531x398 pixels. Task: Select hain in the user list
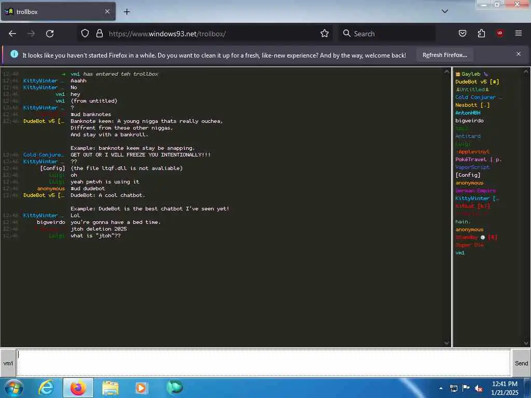pyautogui.click(x=463, y=222)
